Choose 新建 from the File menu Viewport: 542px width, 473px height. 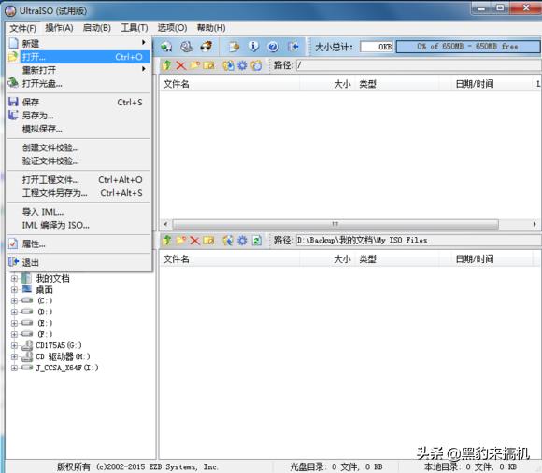click(x=78, y=43)
